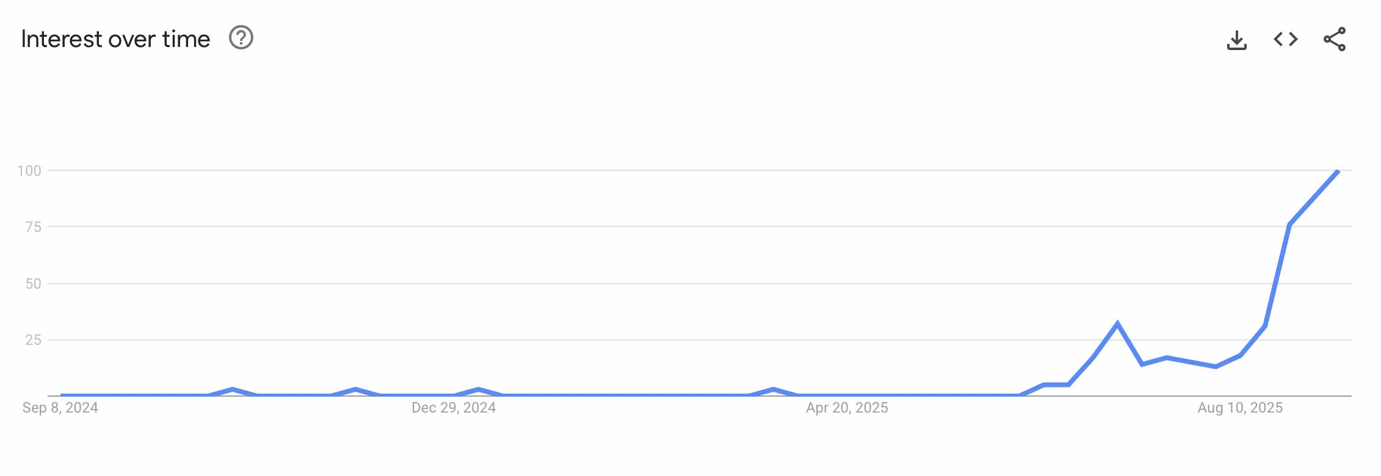Select the July 2025 peak near 32
Viewport: 1381px width, 476px height.
click(1117, 324)
